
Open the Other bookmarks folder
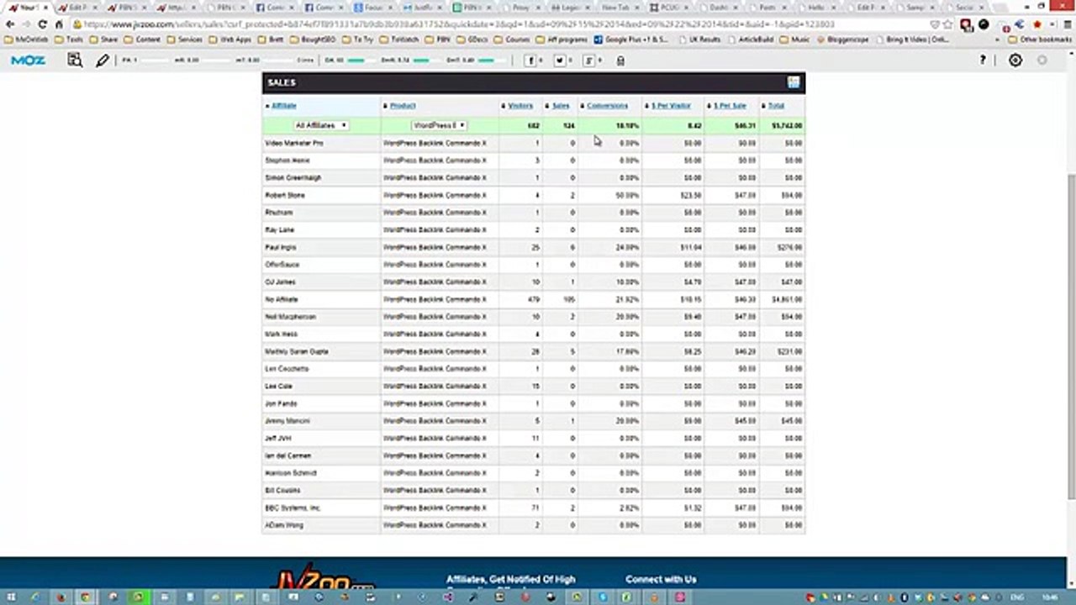point(1040,39)
